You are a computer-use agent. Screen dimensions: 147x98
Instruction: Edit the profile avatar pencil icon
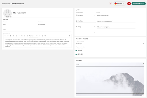[11, 17]
